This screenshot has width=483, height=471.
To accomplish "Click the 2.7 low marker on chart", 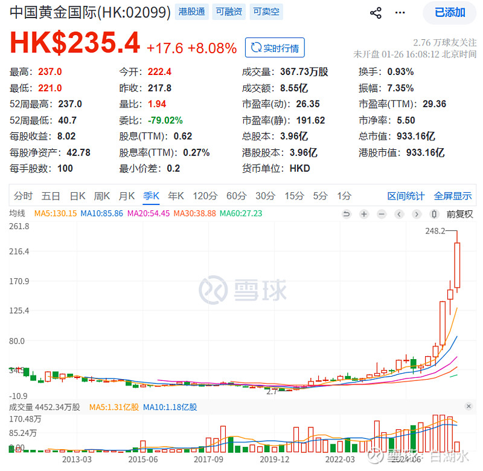I will point(271,392).
